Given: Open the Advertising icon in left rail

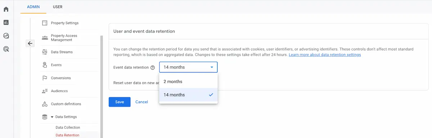Looking at the screenshot, I should pyautogui.click(x=6, y=49).
